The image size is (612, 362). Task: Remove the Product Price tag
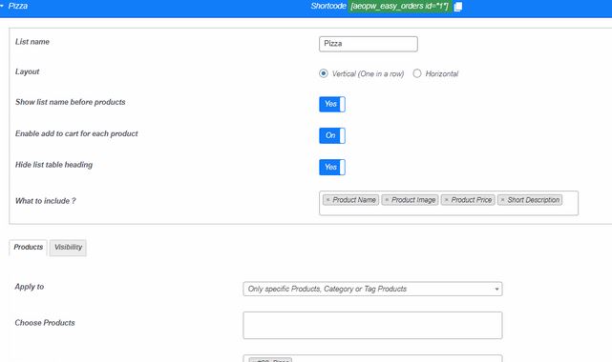[x=447, y=200]
